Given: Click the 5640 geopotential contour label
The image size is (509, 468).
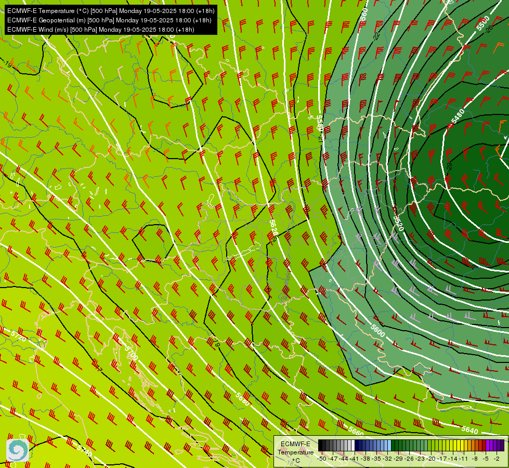Looking at the screenshot, I should tap(469, 430).
